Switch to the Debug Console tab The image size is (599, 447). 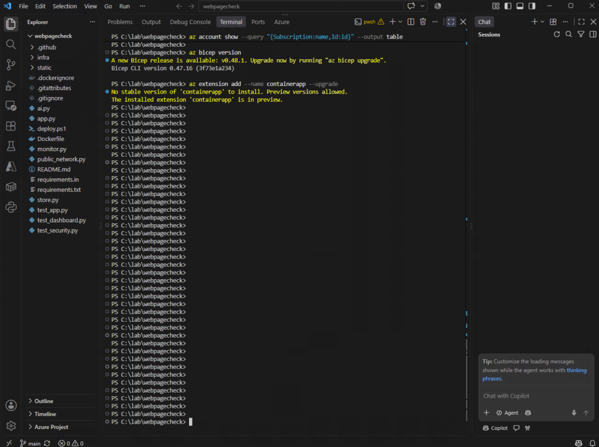pyautogui.click(x=190, y=22)
